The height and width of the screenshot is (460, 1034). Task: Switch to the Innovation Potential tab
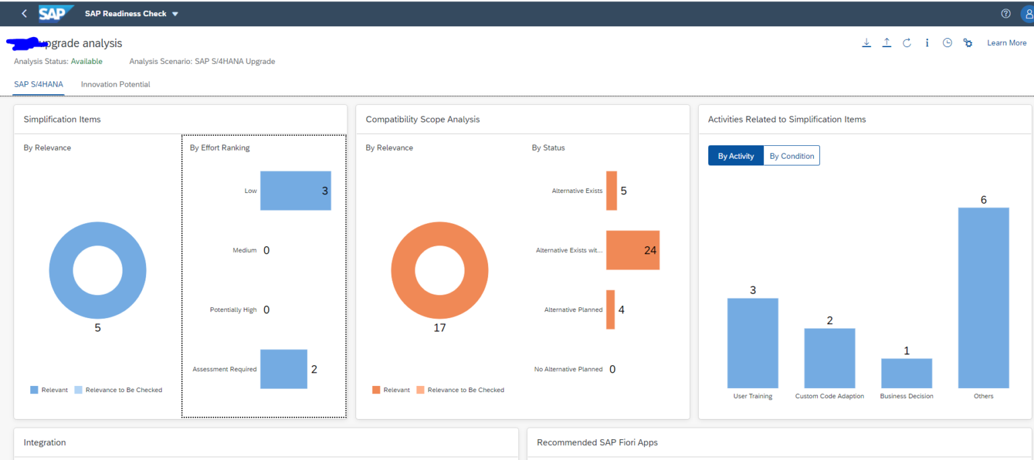coord(115,84)
